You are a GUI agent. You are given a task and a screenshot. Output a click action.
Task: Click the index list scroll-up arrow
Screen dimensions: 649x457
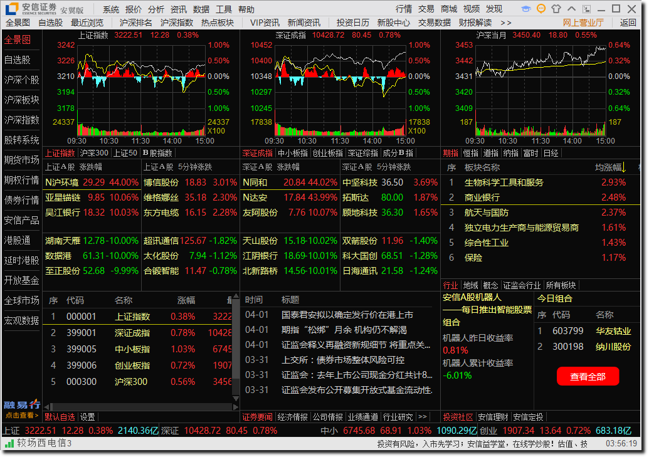(236, 297)
